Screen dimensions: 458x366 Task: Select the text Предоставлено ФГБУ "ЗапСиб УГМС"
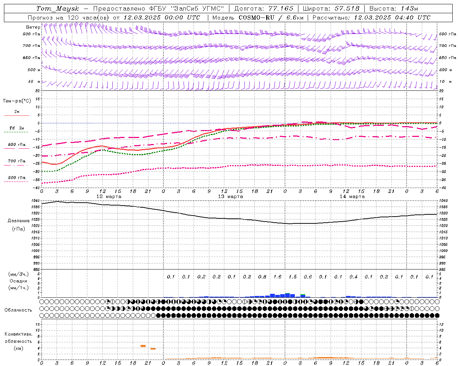coord(159,9)
